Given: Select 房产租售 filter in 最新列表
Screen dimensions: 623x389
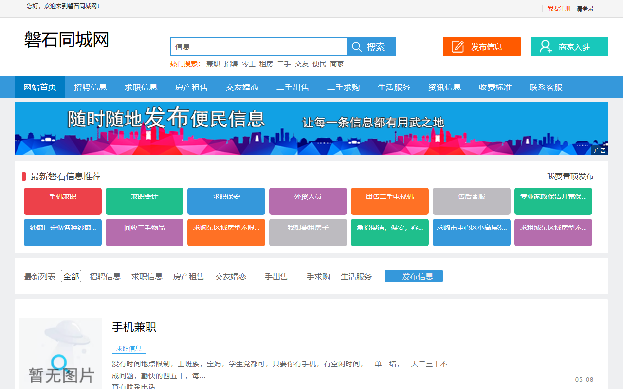Looking at the screenshot, I should click(189, 276).
